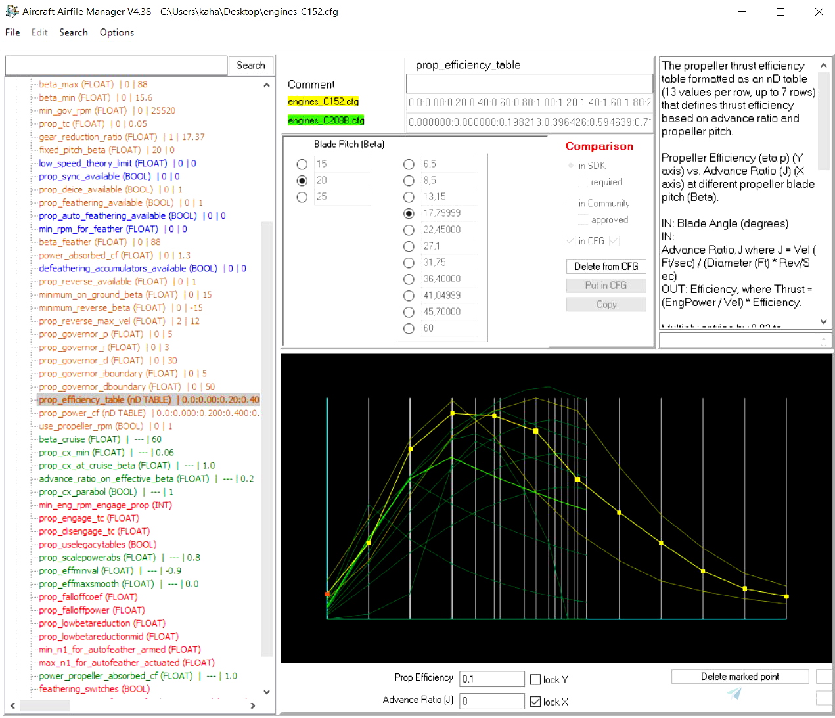The height and width of the screenshot is (718, 835).
Task: Click the Prop Efficiency input field
Action: (491, 679)
